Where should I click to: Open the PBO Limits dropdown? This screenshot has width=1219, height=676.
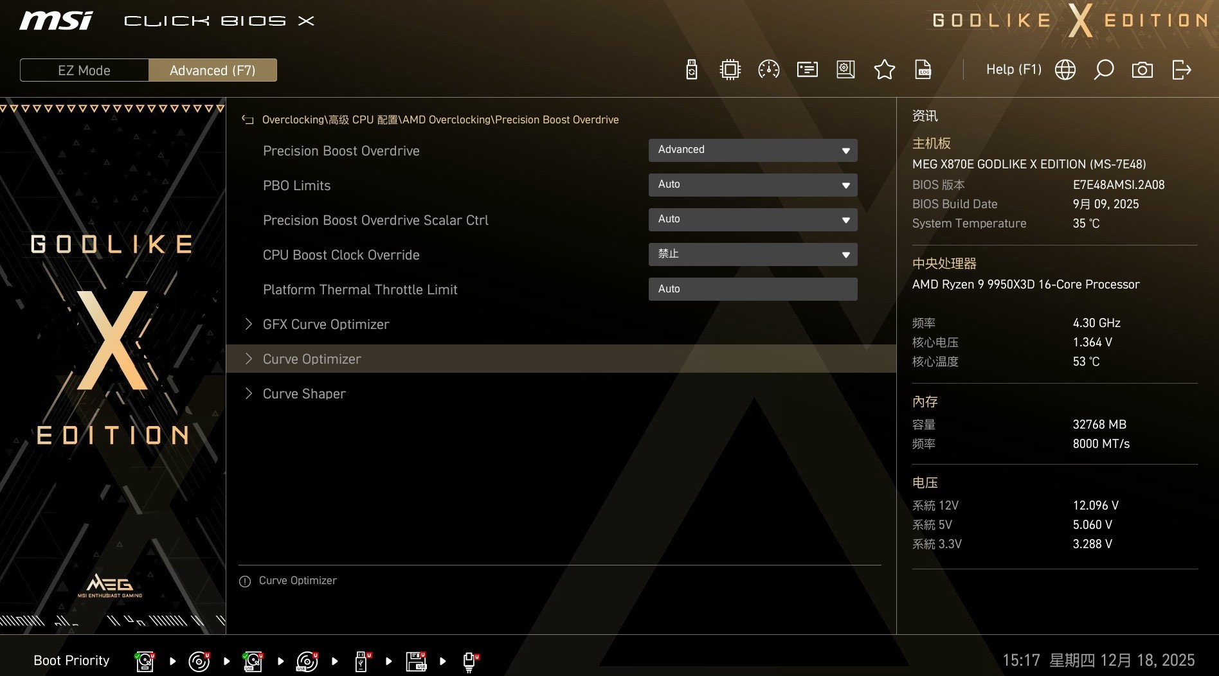[752, 185]
